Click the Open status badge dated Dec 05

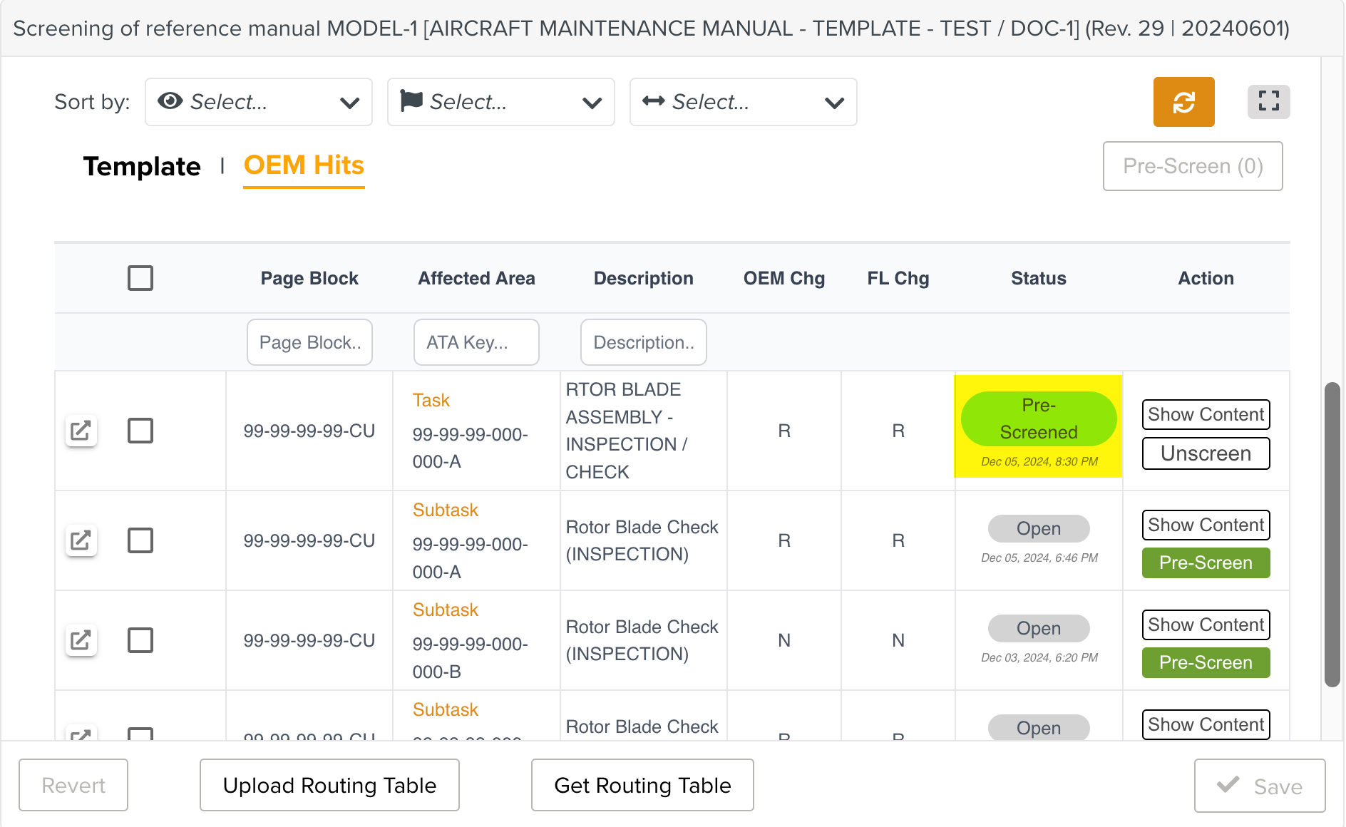1038,528
